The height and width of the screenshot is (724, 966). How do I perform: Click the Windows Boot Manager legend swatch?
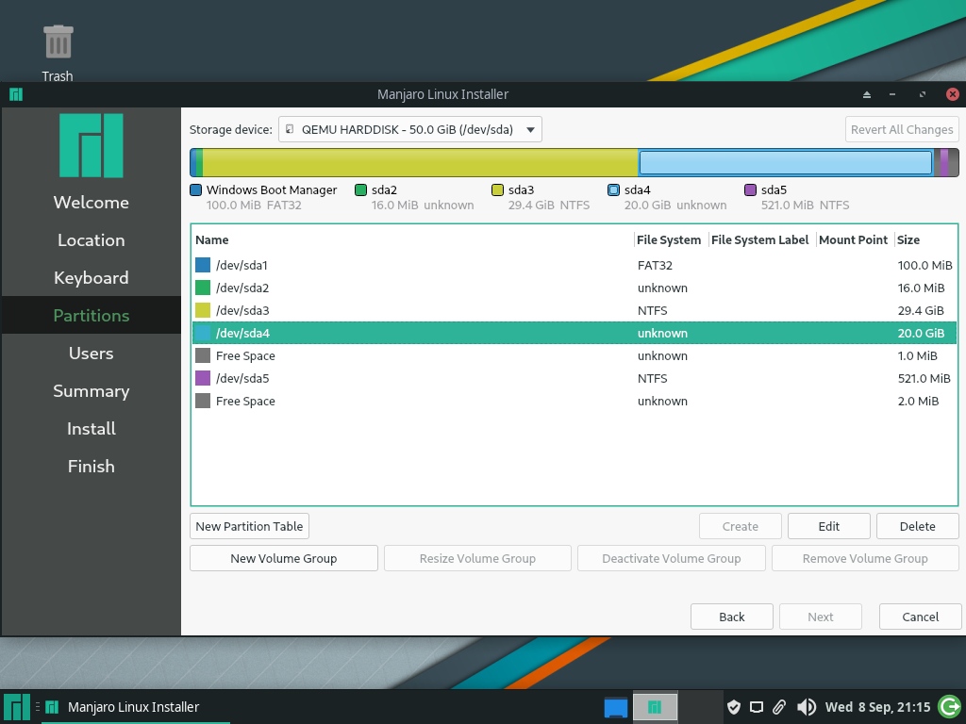coord(196,190)
